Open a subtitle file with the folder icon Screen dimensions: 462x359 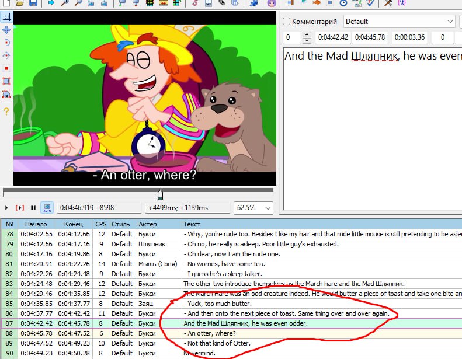(x=20, y=3)
